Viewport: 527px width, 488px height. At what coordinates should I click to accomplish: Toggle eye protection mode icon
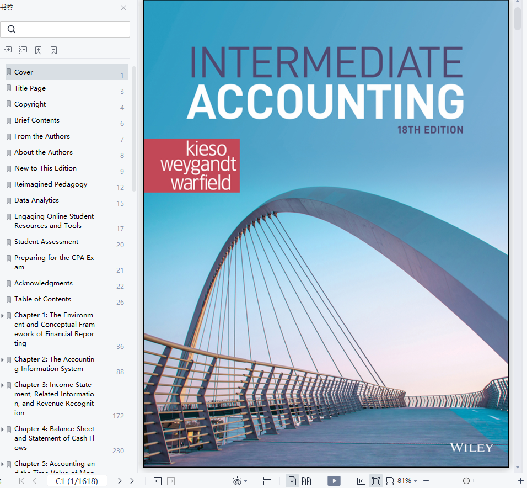237,481
